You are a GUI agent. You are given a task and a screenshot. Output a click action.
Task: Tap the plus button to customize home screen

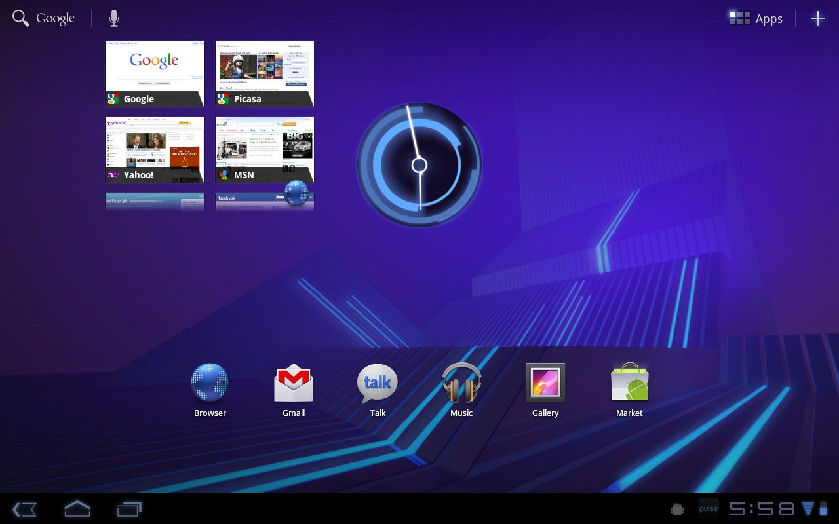pos(817,18)
